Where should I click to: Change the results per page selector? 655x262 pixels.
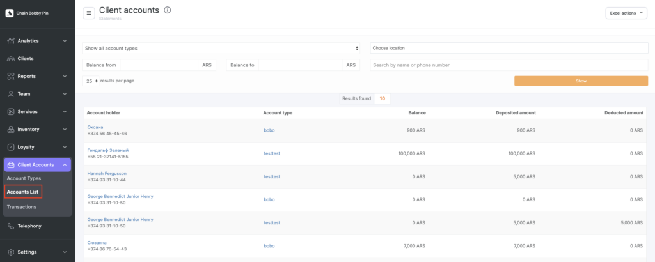pyautogui.click(x=90, y=81)
